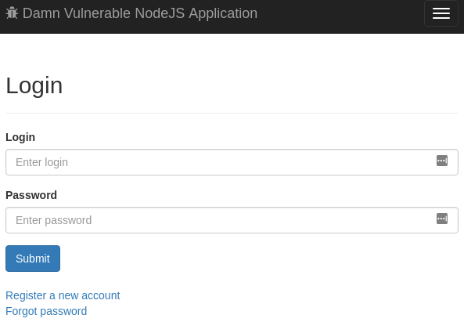Focus the Enter login text field

point(232,162)
